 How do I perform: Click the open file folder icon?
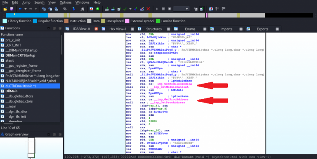(5, 9)
